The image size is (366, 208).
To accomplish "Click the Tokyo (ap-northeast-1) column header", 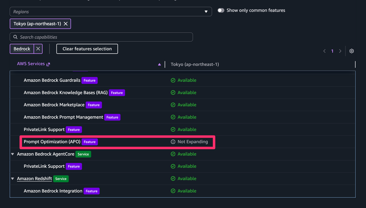I will click(195, 64).
